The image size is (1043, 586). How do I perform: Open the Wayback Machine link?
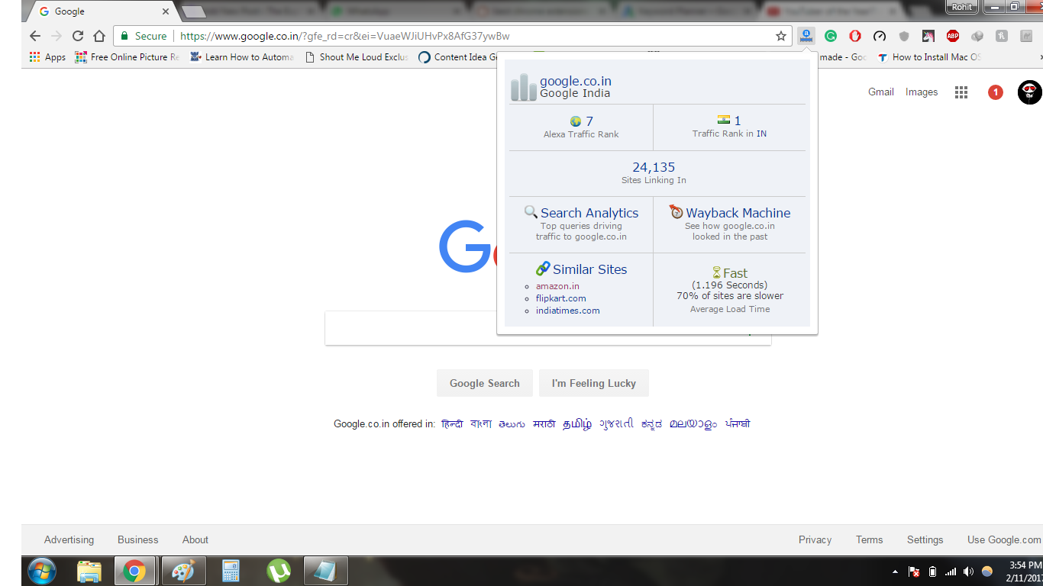[x=738, y=213]
